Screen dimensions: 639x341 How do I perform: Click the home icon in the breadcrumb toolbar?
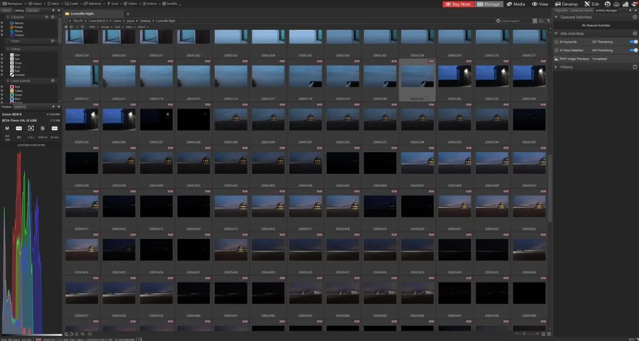point(66,27)
